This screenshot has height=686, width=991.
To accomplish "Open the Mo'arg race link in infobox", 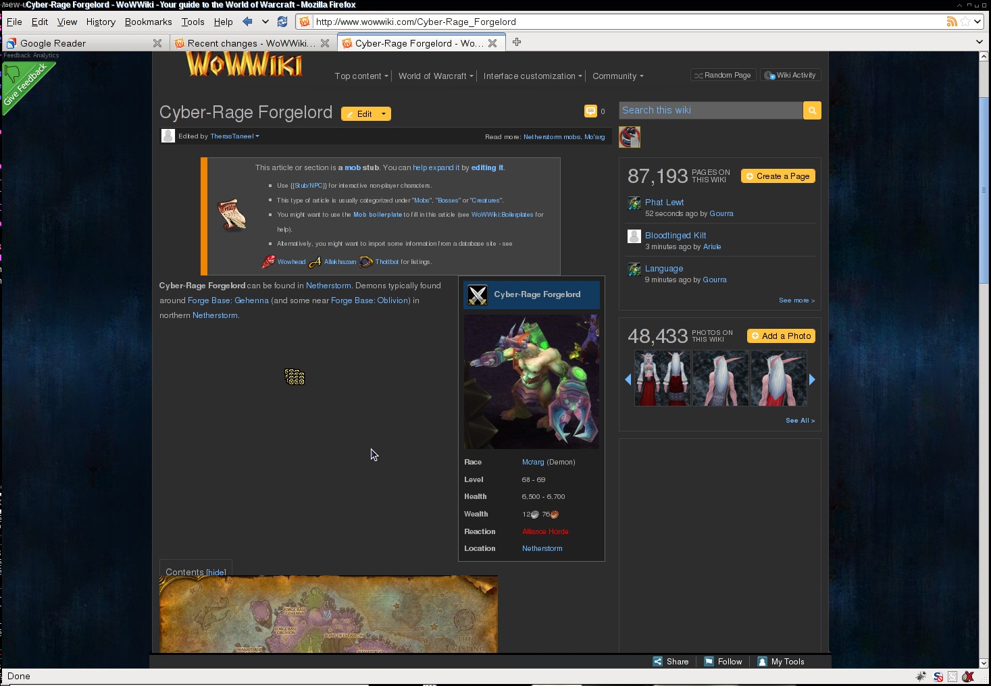I will pos(533,463).
